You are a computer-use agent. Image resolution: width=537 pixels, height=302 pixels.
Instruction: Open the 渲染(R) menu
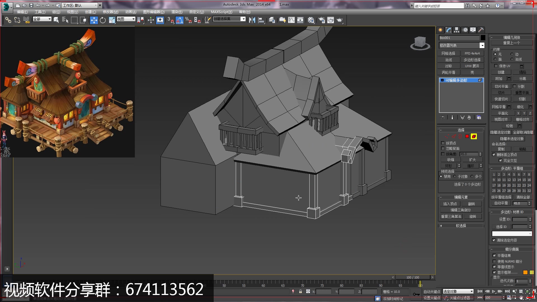[x=177, y=12]
